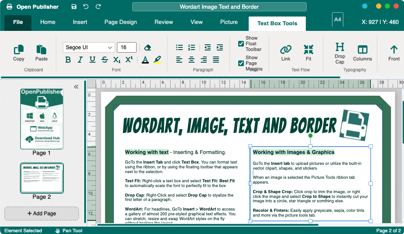The image size is (404, 234).
Task: Click the document title field Wordart Image Text and Border
Action: [219, 7]
